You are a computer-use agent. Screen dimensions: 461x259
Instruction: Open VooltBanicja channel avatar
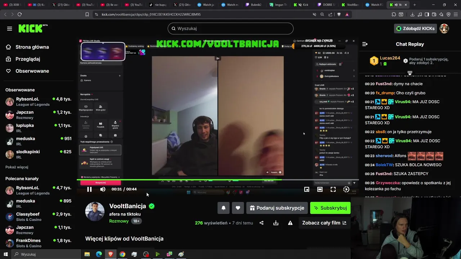[x=95, y=212]
